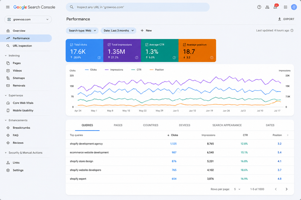Add a New filter
This screenshot has width=301, height=200.
click(146, 31)
